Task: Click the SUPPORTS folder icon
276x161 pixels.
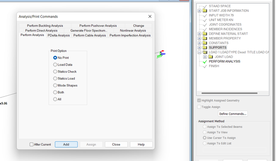Action: (x=205, y=47)
